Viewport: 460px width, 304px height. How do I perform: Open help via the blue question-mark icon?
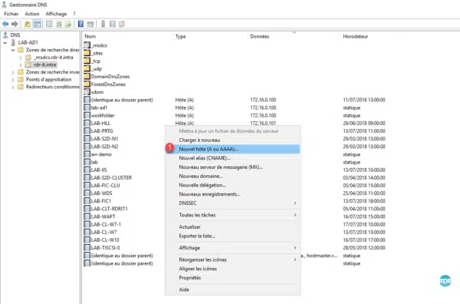click(x=80, y=24)
